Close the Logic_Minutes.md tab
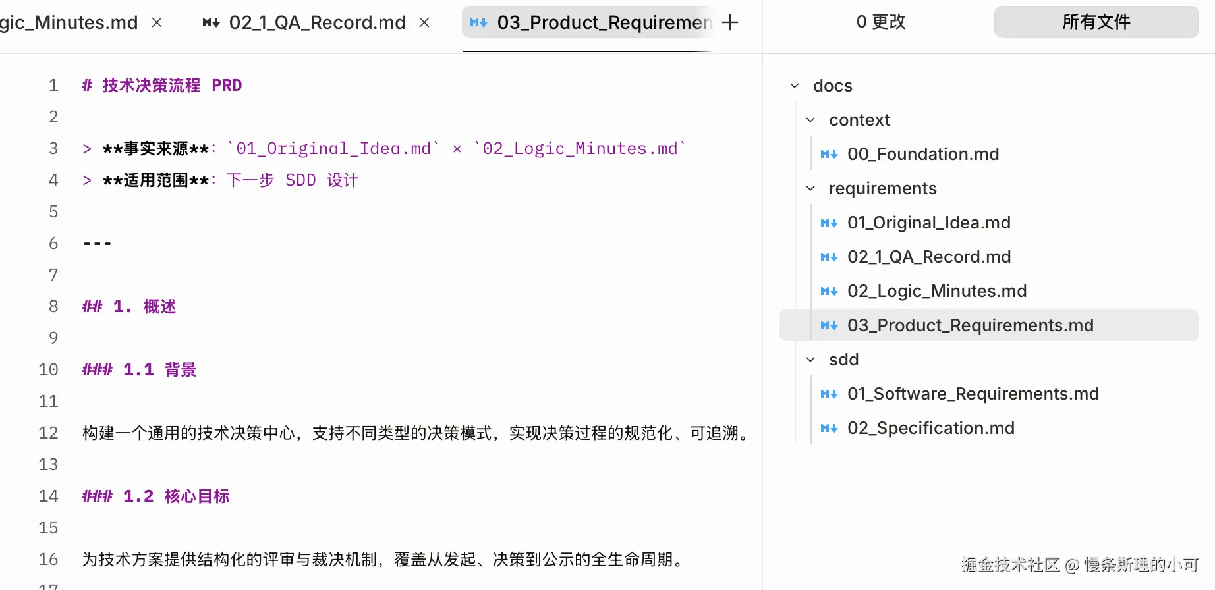 [x=157, y=22]
